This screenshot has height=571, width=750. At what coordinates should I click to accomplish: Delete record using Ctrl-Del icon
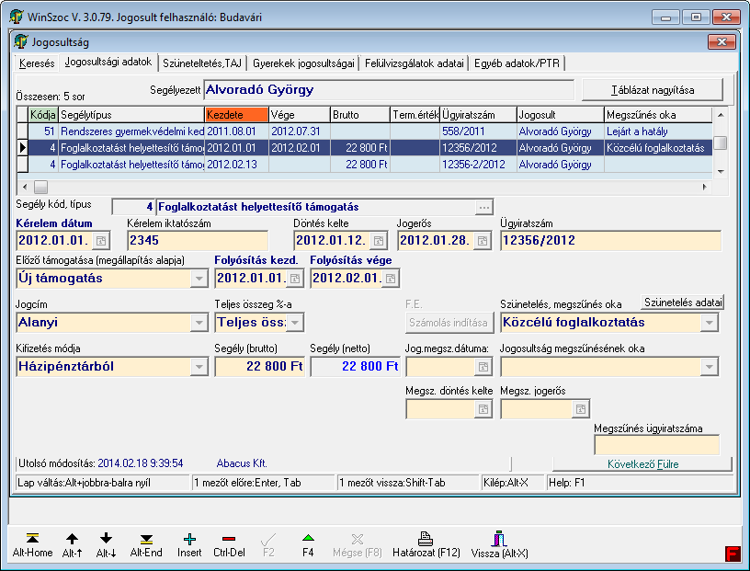coord(229,539)
